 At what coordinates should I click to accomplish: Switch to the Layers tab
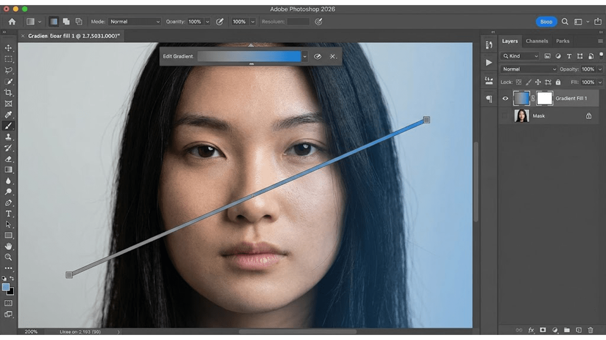[x=510, y=41]
